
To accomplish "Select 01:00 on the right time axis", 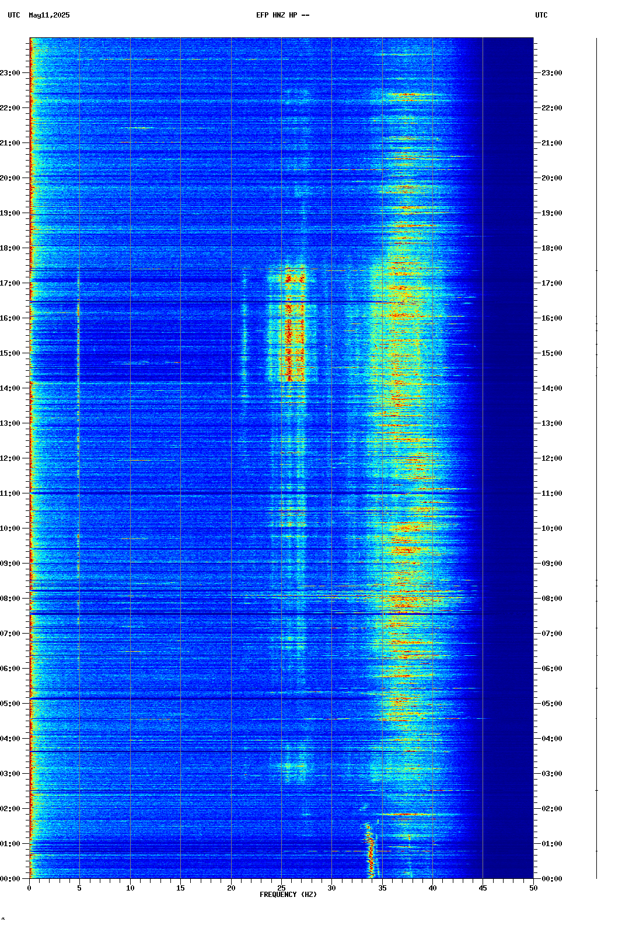I will [552, 844].
